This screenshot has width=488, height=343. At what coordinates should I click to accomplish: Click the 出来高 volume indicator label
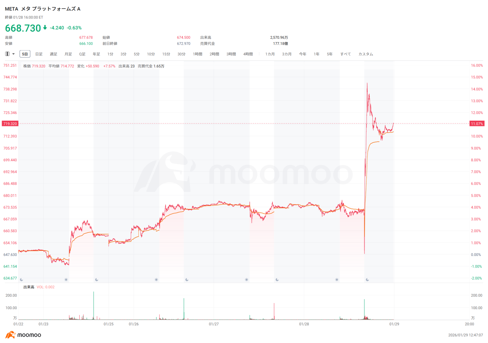[29, 287]
